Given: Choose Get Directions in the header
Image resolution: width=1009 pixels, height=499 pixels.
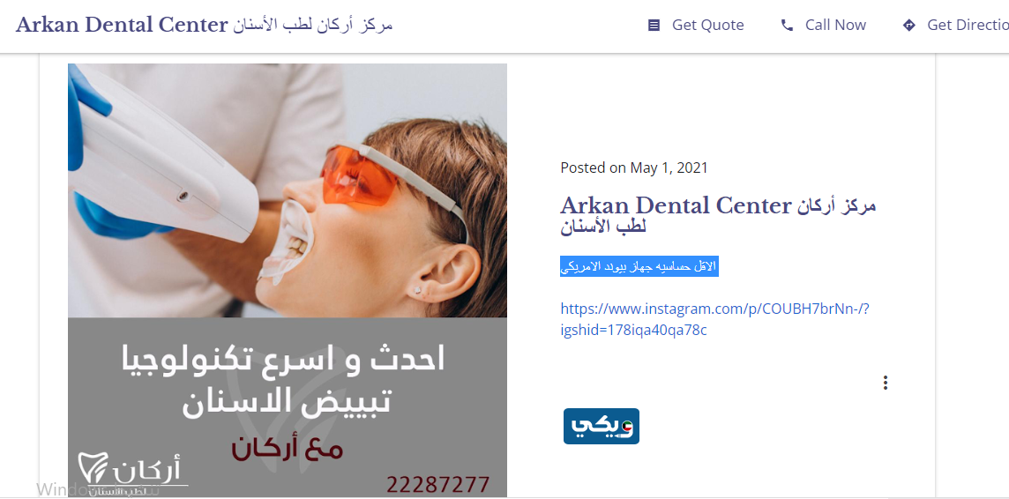Looking at the screenshot, I should click(968, 25).
